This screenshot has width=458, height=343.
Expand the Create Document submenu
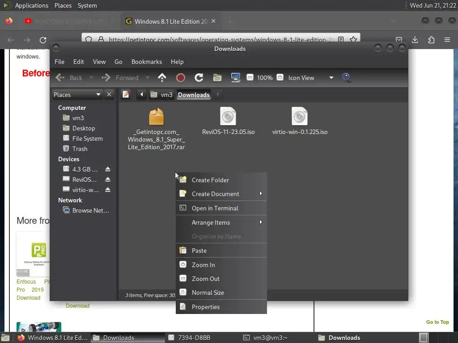click(x=221, y=194)
